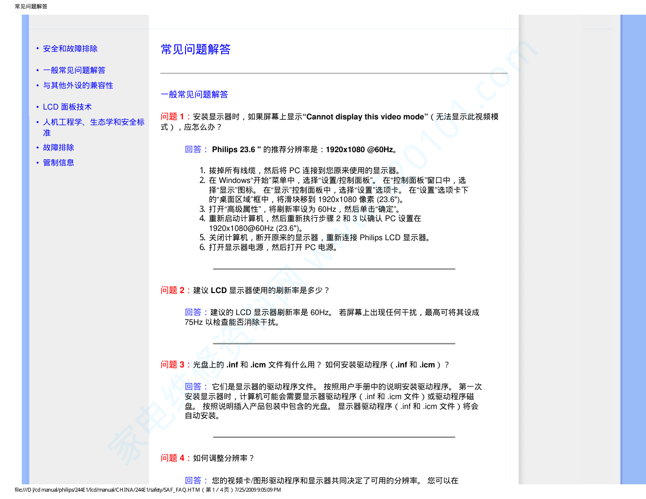Open the 一般常见问题解答 sidebar link
The width and height of the screenshot is (646, 499).
74,70
